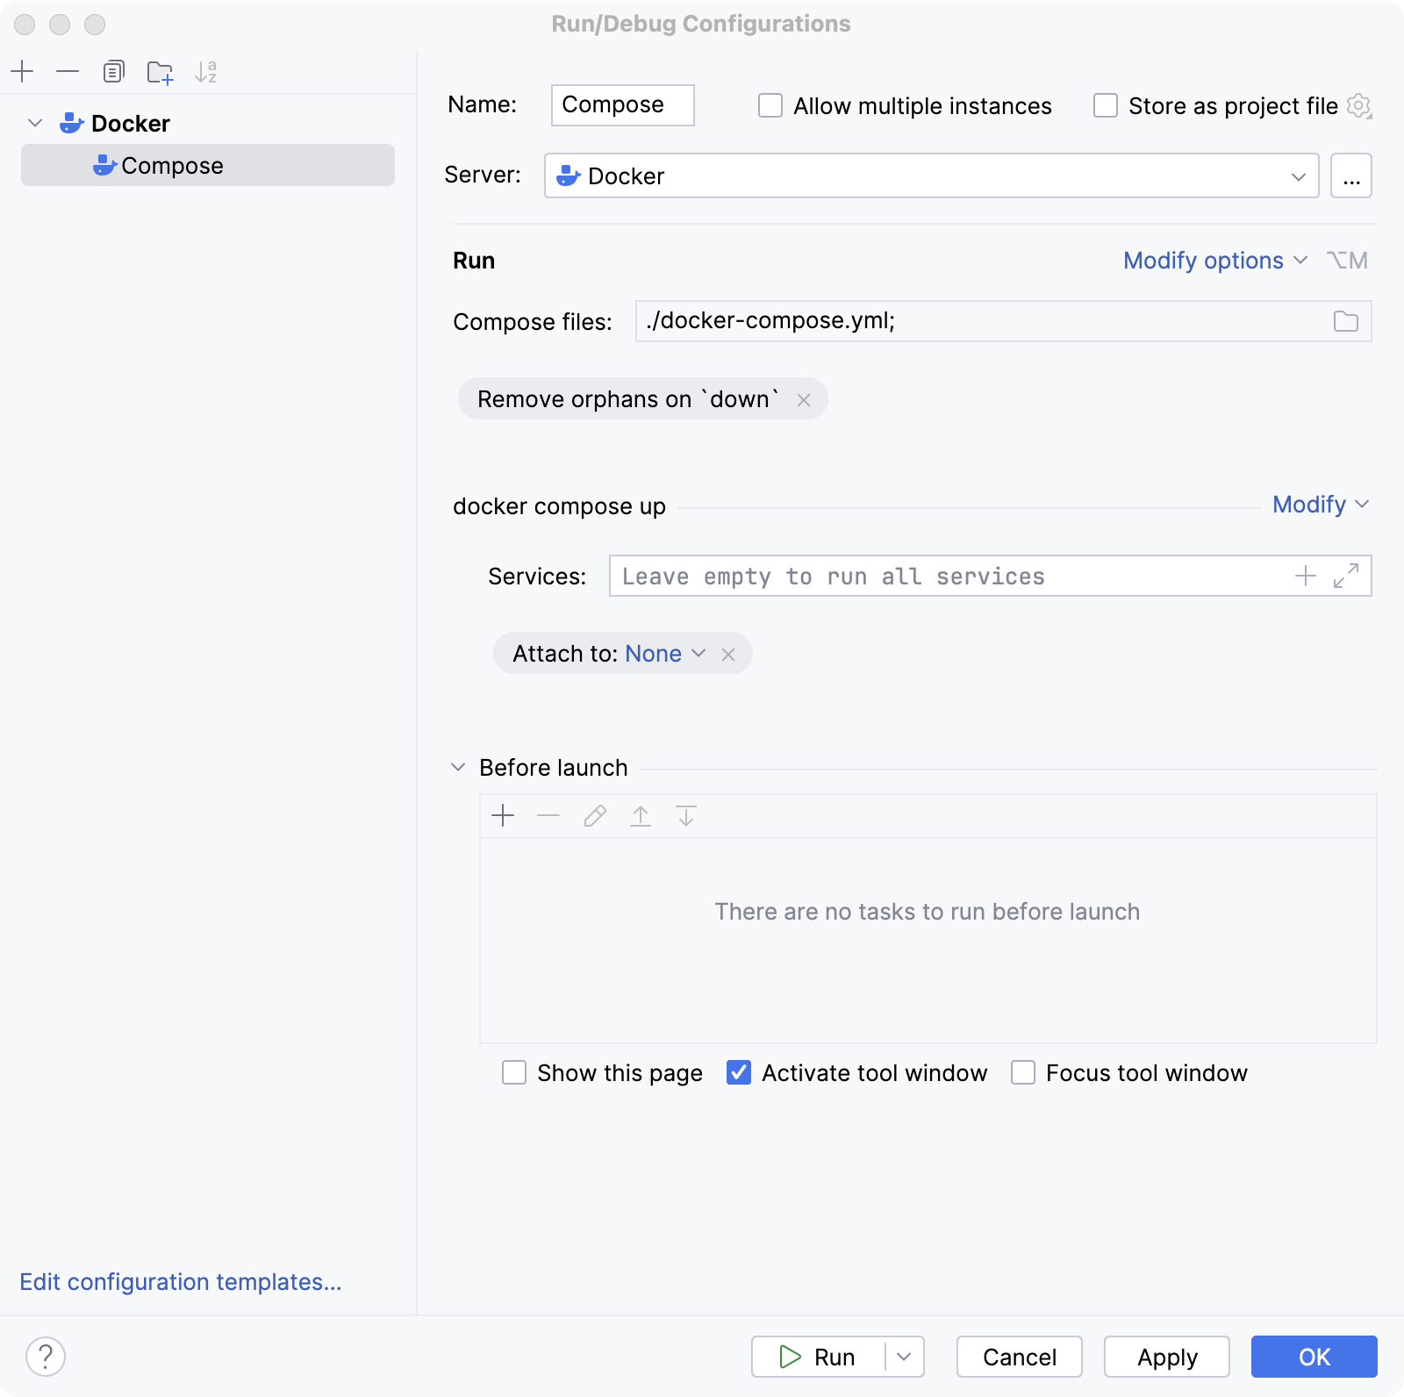
Task: Copy the Compose configuration
Action: click(113, 71)
